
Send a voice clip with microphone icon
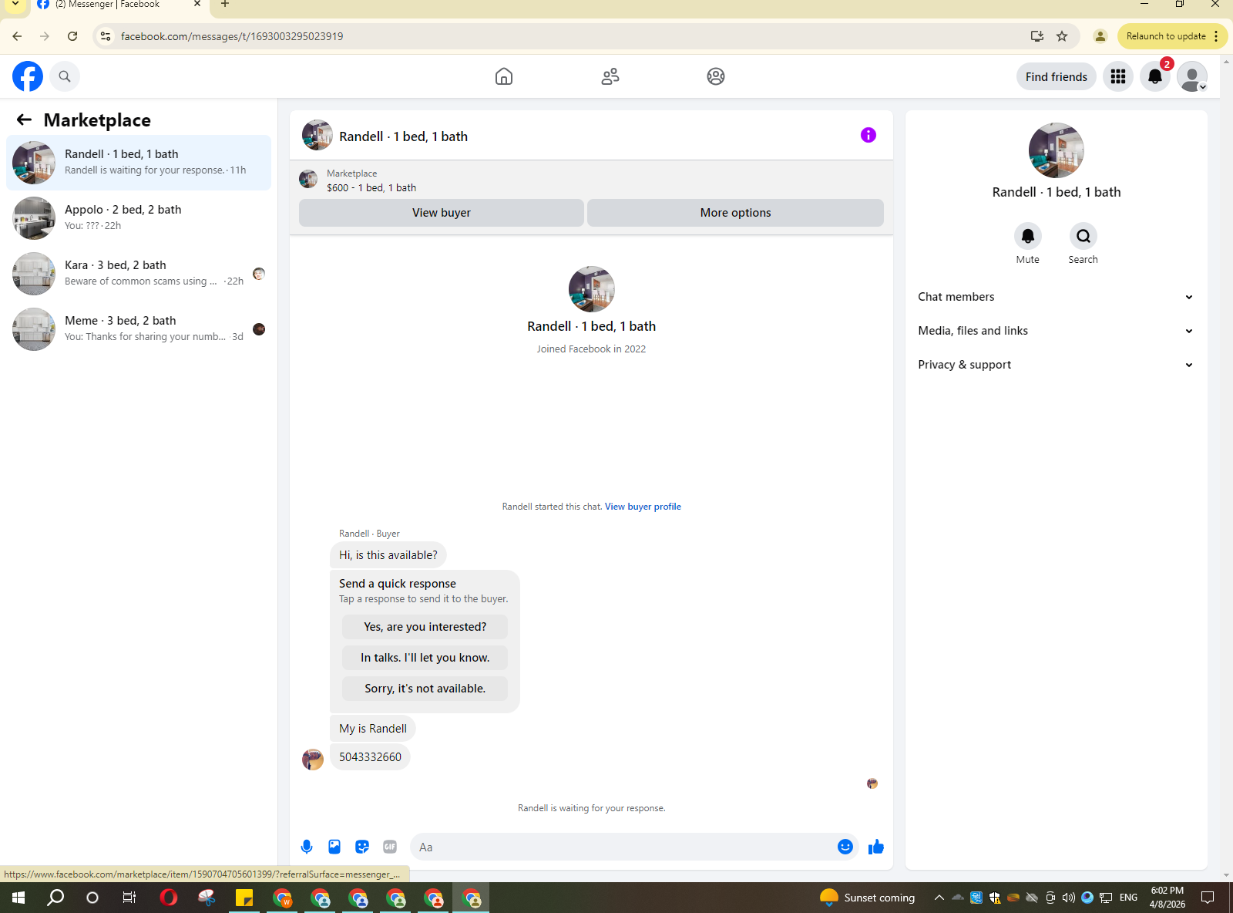click(x=307, y=847)
